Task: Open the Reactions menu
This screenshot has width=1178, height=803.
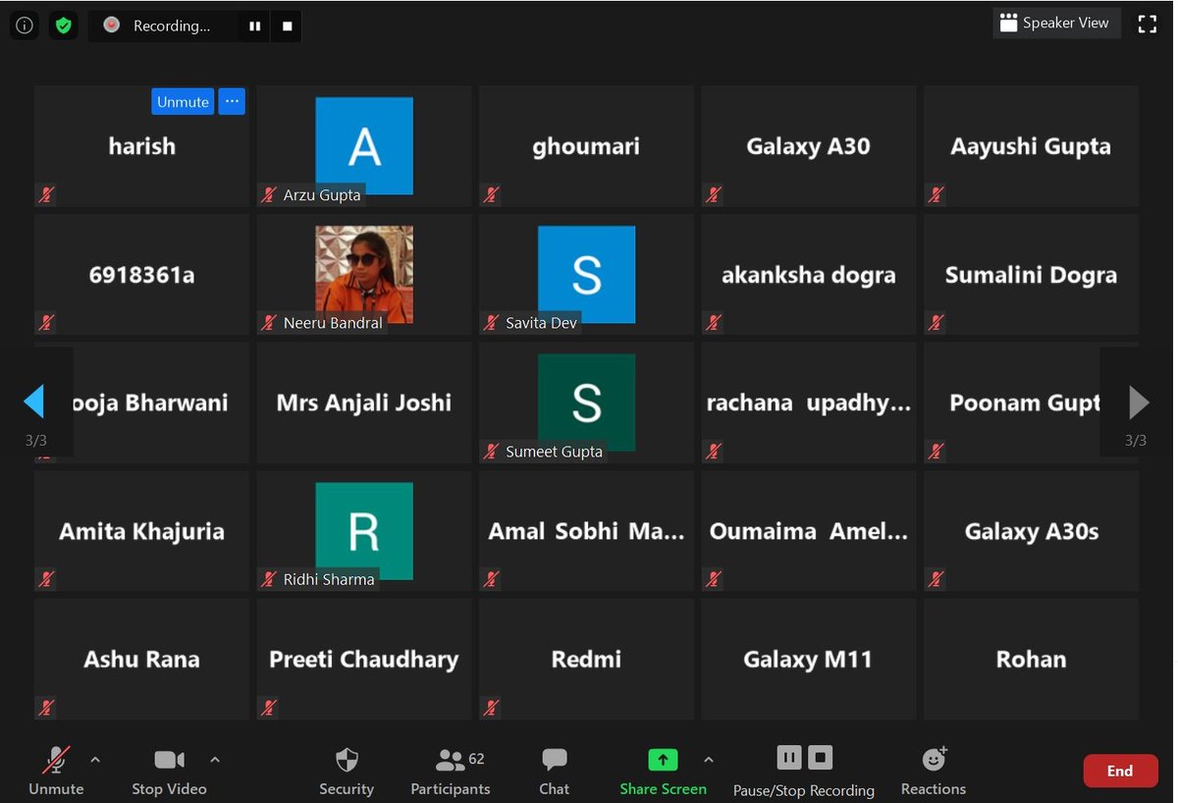Action: (934, 771)
